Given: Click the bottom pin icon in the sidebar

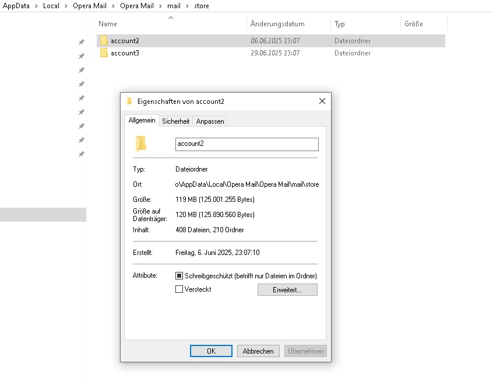Looking at the screenshot, I should [x=82, y=154].
